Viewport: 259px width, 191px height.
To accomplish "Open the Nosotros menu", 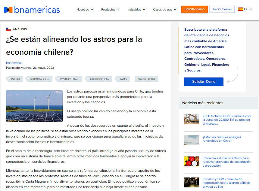I will tap(85, 9).
